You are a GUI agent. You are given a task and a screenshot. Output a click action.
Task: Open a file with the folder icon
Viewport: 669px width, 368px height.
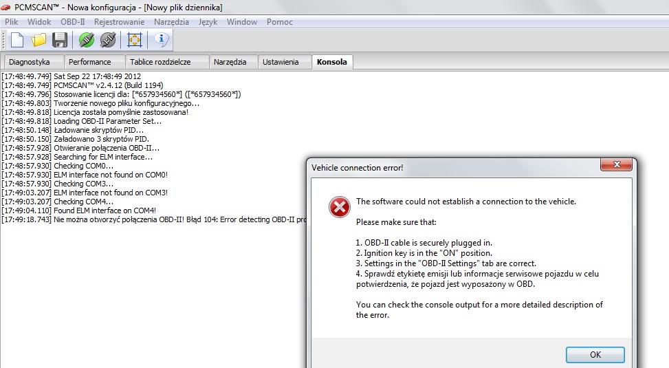(x=39, y=40)
